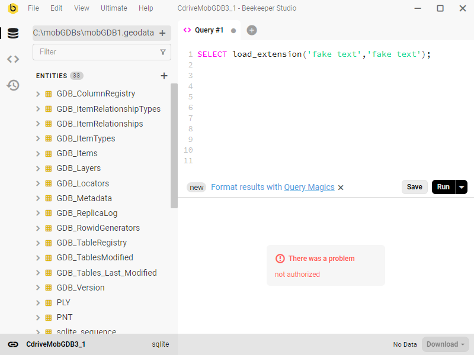
Task: Click the GDB_ItemTypes table icon
Action: coord(49,138)
